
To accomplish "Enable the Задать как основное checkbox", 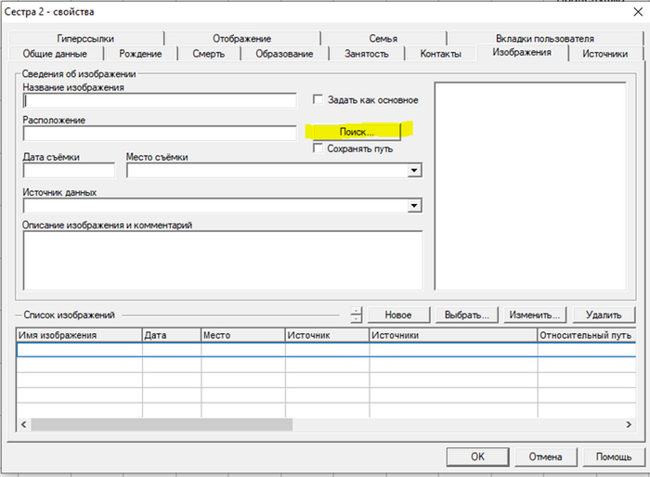I will [x=318, y=99].
